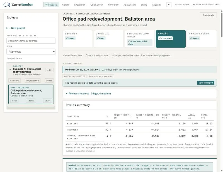Viewport: 223px width, 172px height.
Task: Switch to the AI assistant tab
Action: click(130, 4)
